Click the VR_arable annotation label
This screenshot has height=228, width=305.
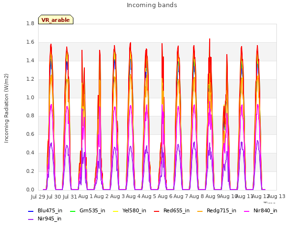pyautogui.click(x=56, y=19)
